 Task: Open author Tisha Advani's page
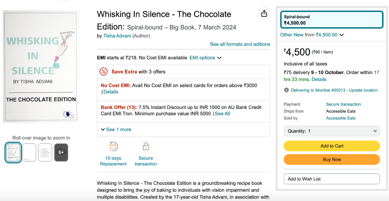(117, 36)
